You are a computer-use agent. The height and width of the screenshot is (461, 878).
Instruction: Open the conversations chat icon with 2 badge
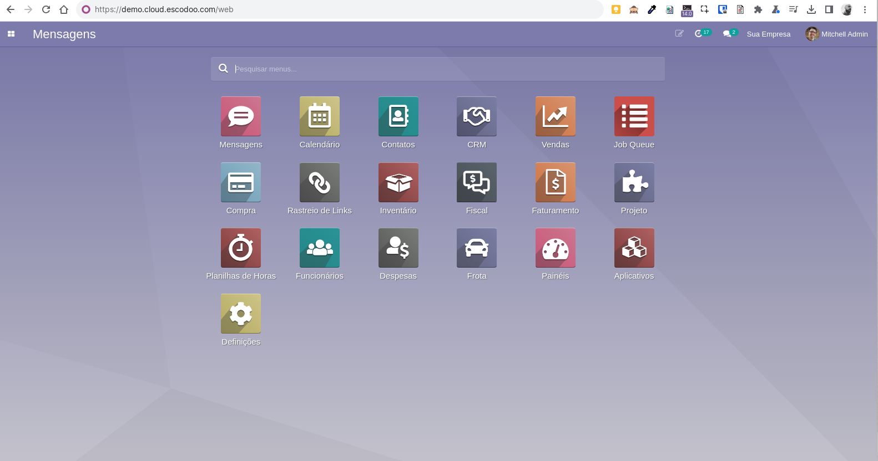point(730,34)
